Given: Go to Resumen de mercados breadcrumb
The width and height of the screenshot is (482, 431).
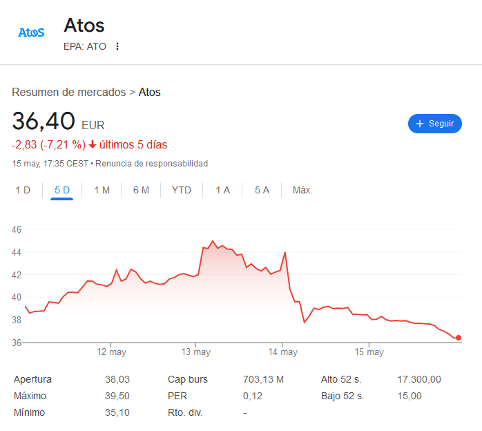Looking at the screenshot, I should (x=68, y=92).
